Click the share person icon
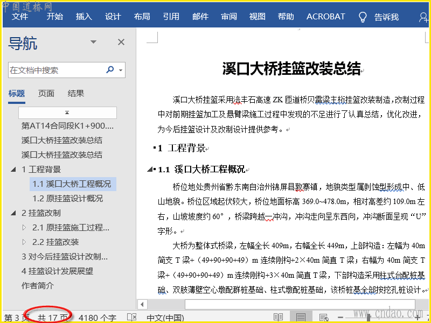 [x=423, y=17]
